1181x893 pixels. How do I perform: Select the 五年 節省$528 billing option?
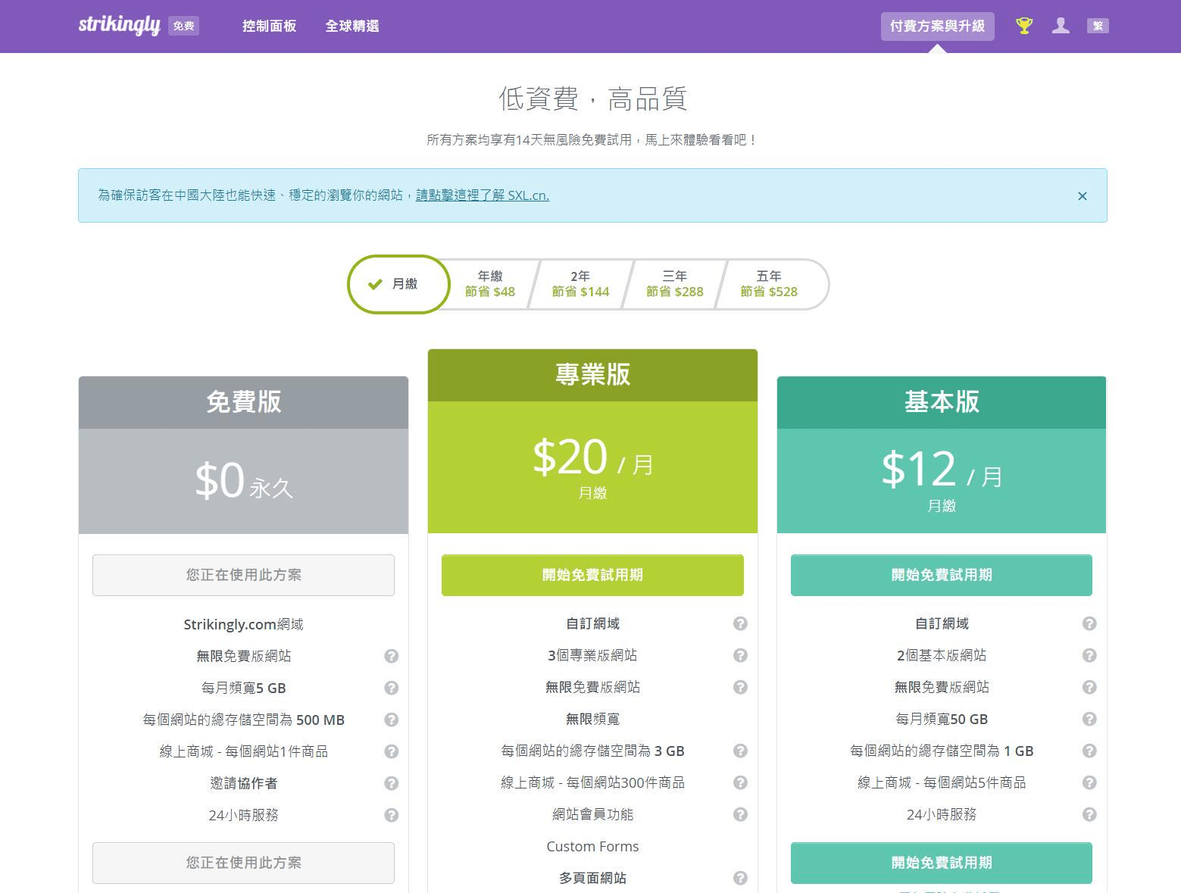(768, 284)
